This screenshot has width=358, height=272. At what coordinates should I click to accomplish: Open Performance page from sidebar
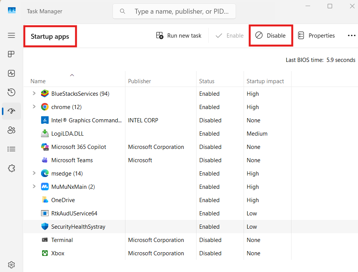[x=11, y=73]
